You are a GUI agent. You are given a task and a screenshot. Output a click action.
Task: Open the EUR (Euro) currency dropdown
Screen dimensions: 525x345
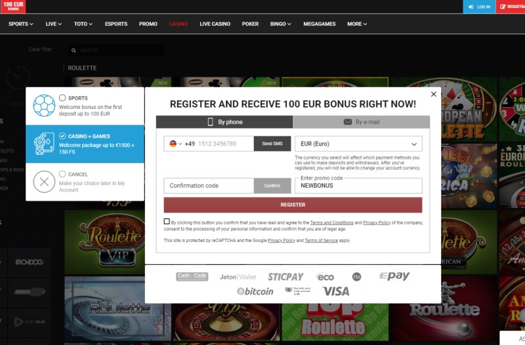point(358,144)
